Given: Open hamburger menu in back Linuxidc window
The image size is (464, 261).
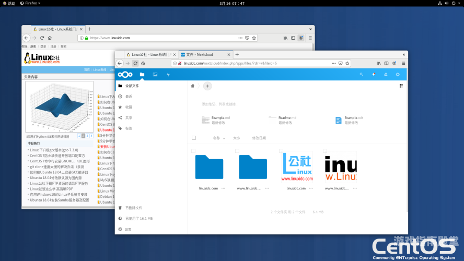Looking at the screenshot, I should click(x=310, y=38).
